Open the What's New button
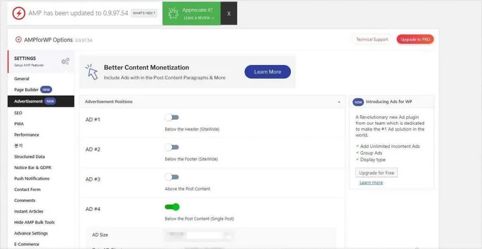 [144, 13]
